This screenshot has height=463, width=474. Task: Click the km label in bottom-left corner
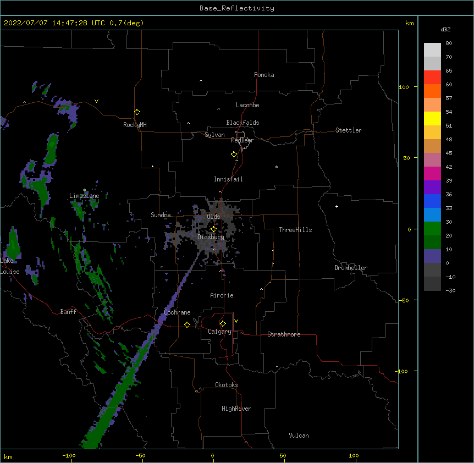pos(8,456)
